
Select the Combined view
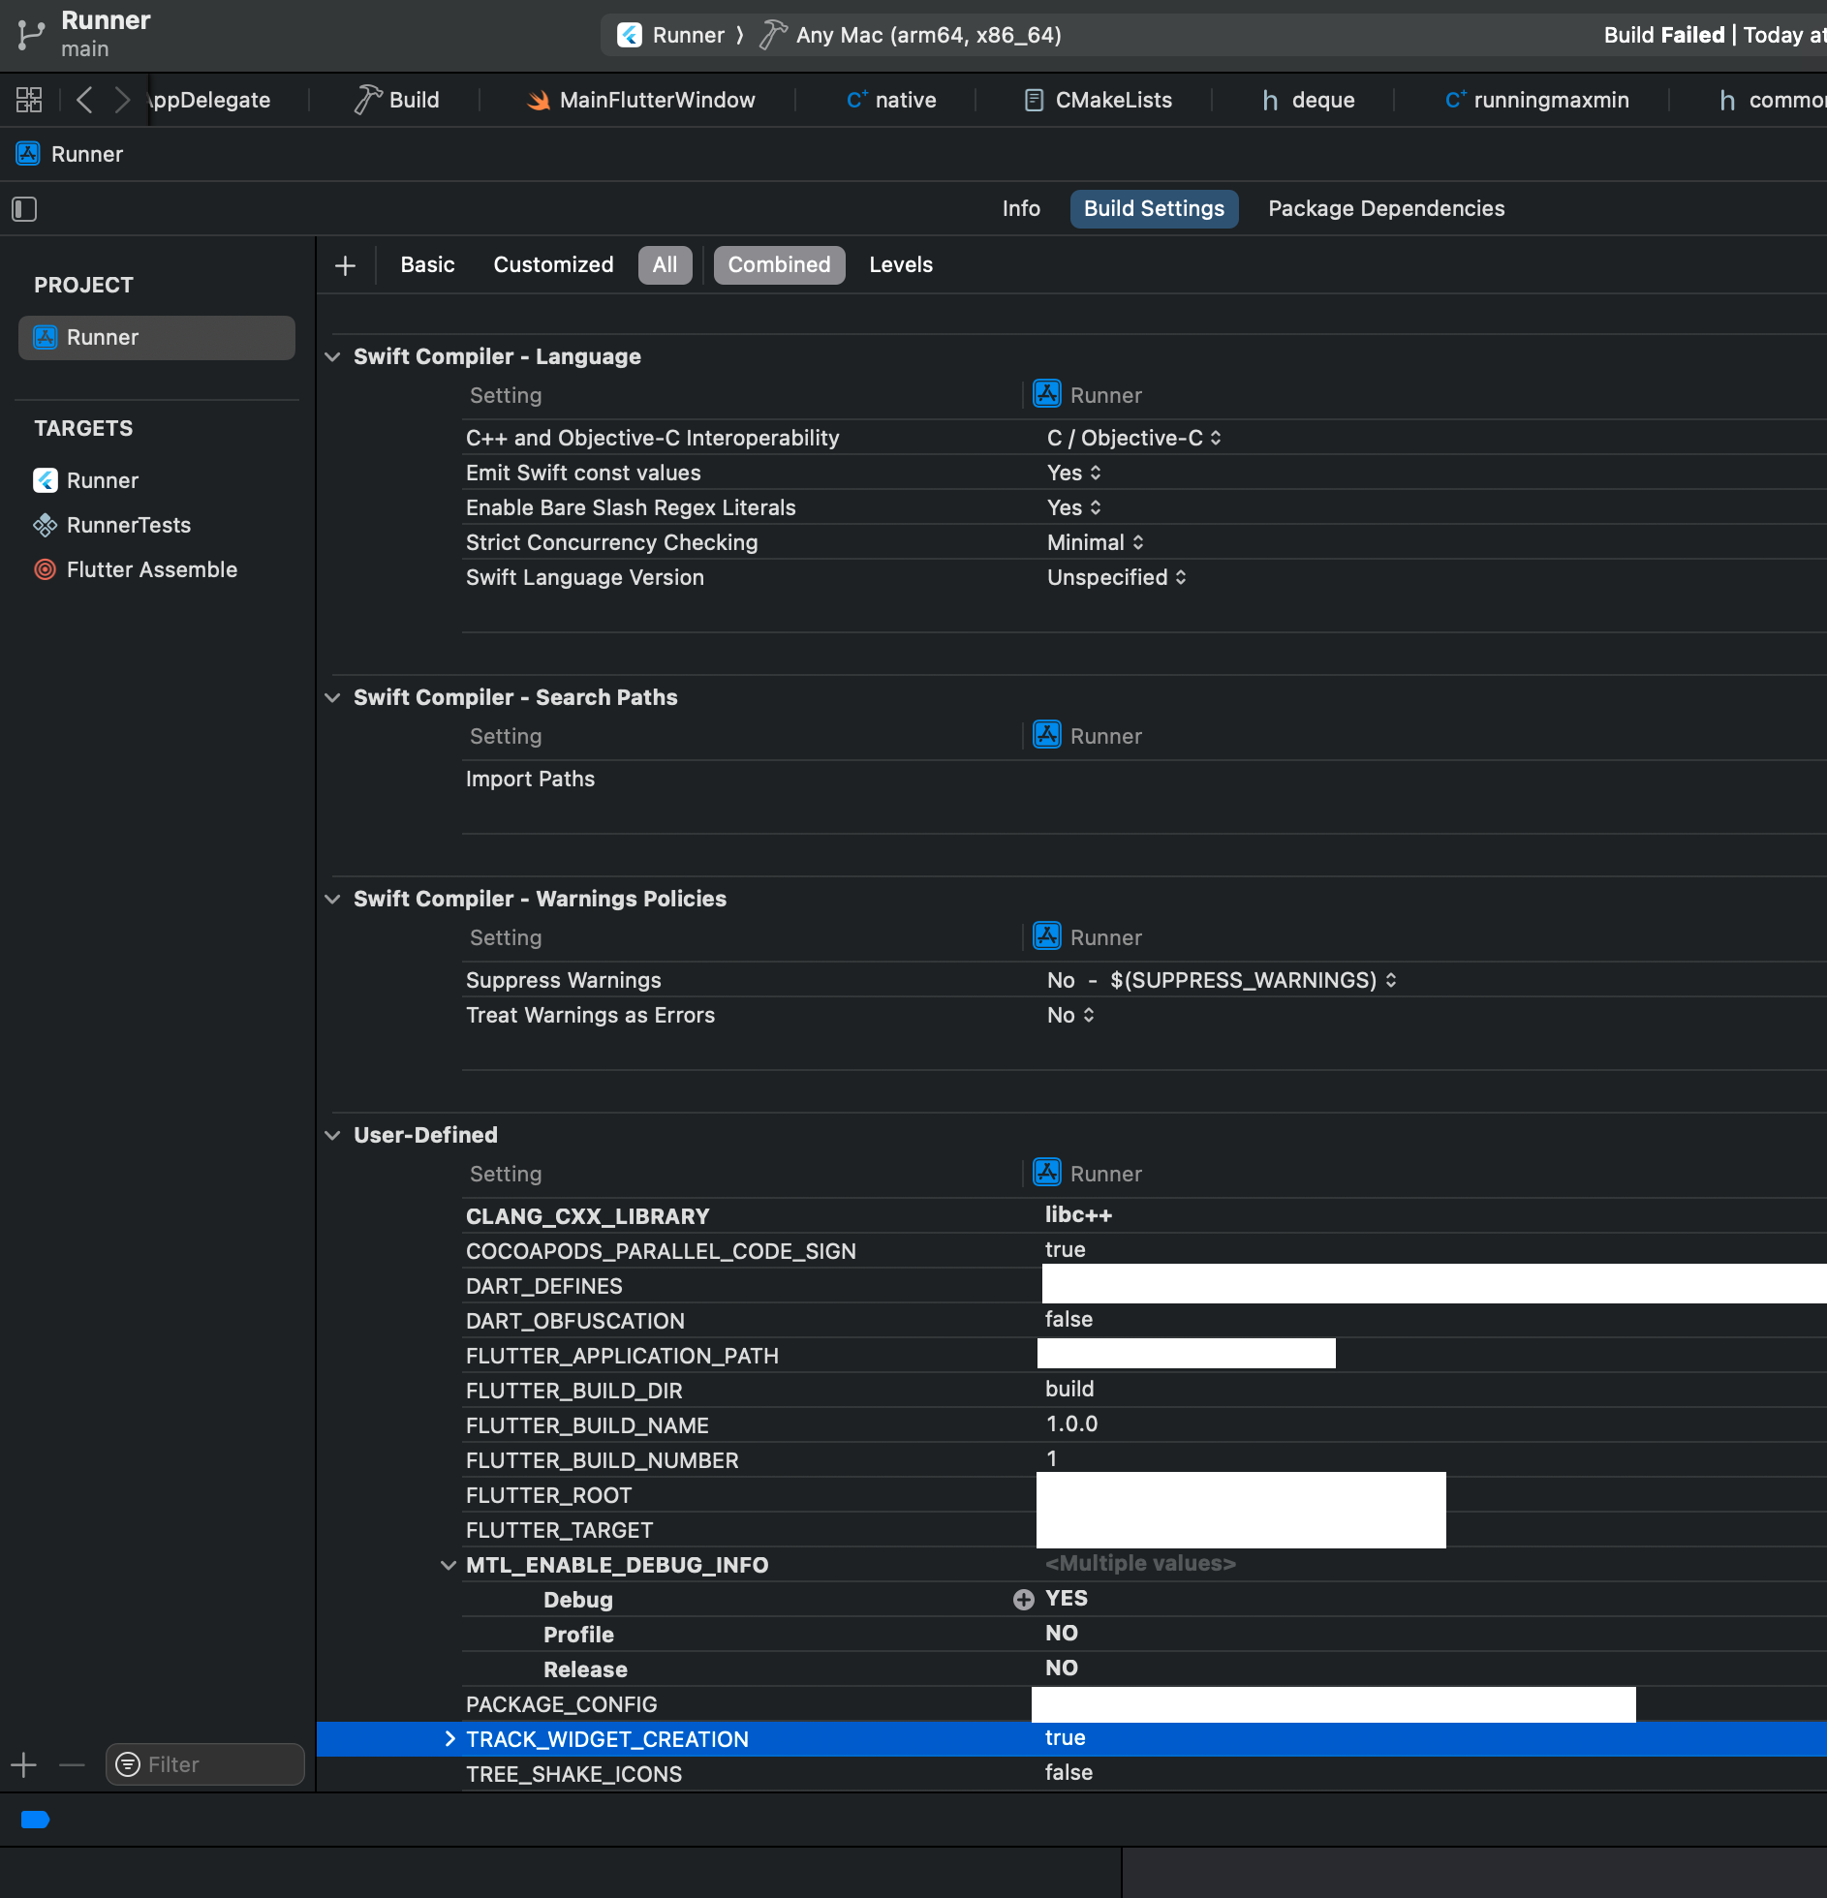pos(779,265)
